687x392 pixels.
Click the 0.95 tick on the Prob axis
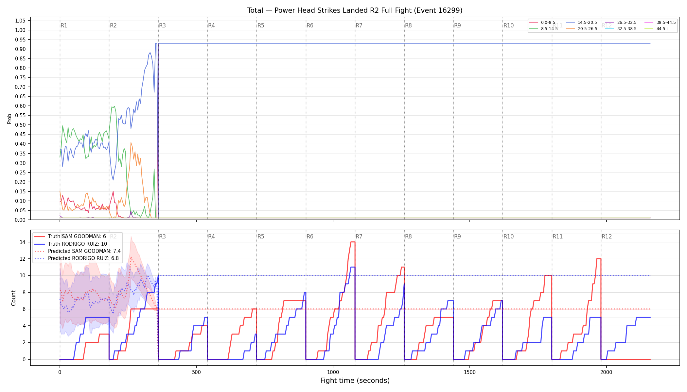(20, 40)
